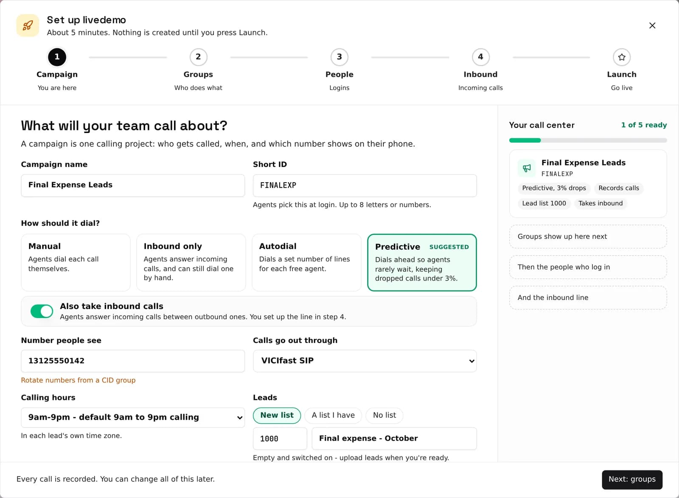679x498 pixels.
Task: Open step 3 People
Action: (339, 57)
